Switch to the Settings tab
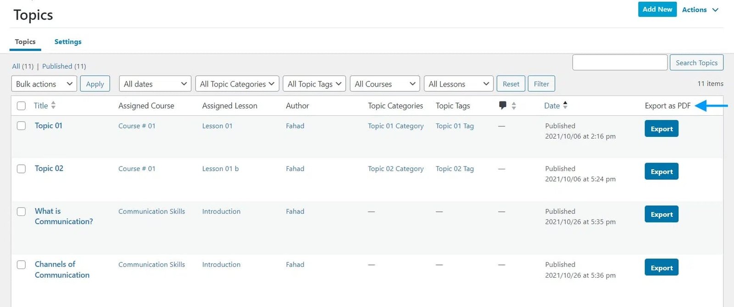The image size is (734, 307). (68, 42)
